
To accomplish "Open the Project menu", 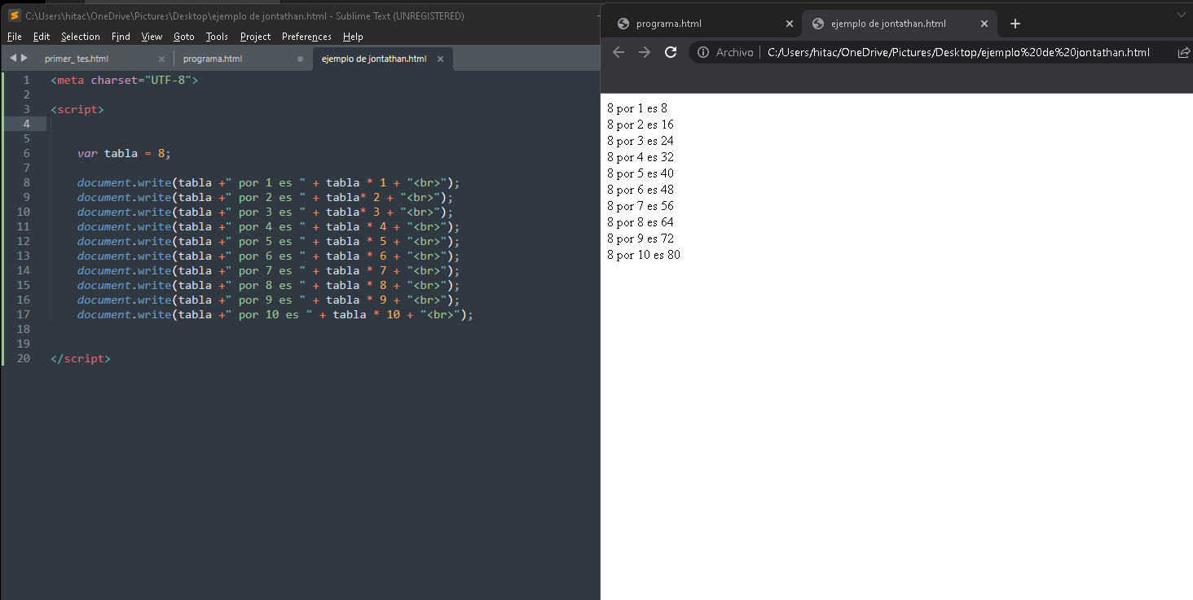I will [256, 37].
